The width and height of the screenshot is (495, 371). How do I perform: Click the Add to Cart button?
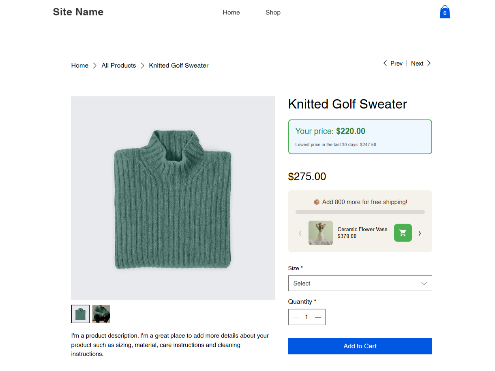tap(360, 346)
